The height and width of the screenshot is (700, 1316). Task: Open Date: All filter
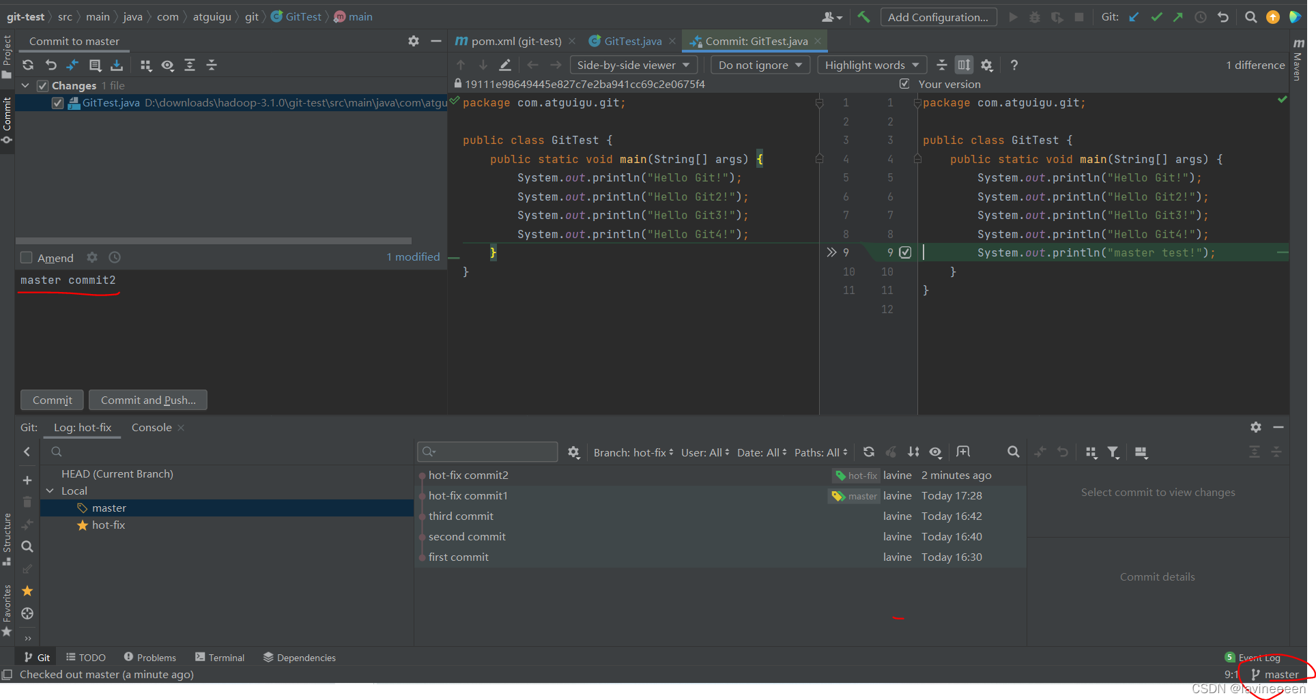point(762,452)
